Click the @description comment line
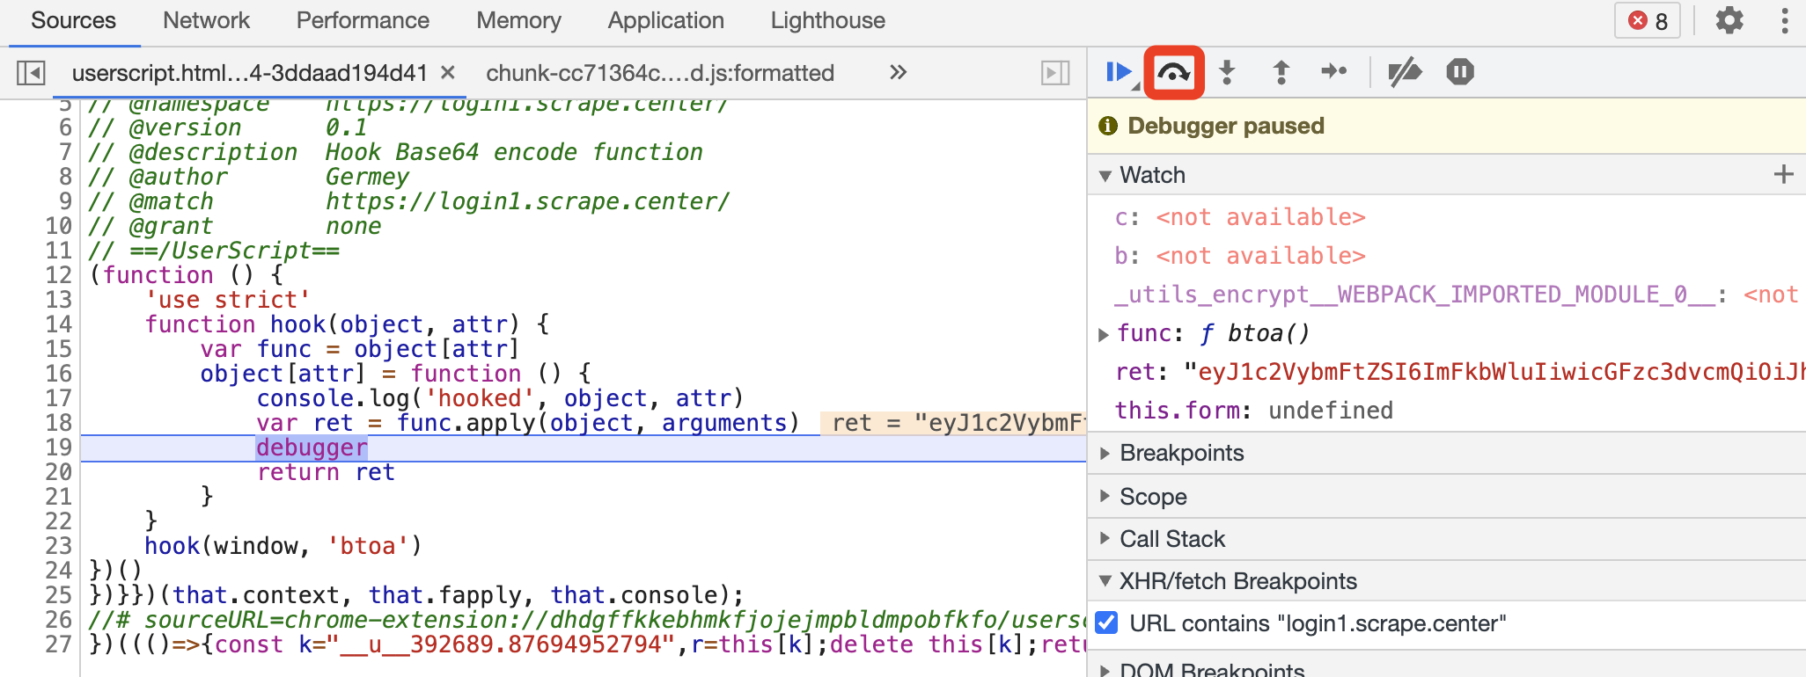 click(x=395, y=152)
